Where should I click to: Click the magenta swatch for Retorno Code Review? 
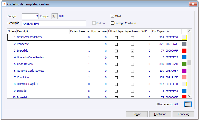click(184, 71)
